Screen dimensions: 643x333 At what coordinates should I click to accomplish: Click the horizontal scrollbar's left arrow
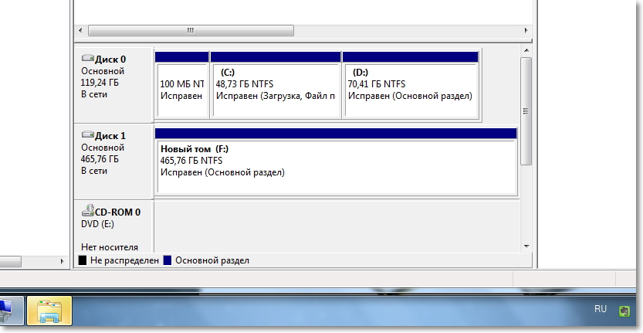coord(81,31)
